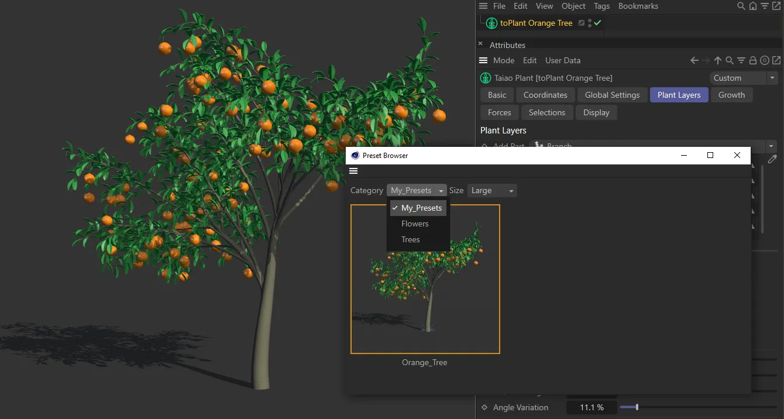Click the home icon in Object Manager
Viewport: 784px width, 419px height.
(x=753, y=6)
